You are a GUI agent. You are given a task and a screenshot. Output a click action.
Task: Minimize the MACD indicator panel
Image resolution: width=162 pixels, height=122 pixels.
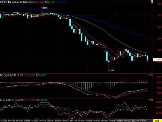pyautogui.click(x=149, y=75)
